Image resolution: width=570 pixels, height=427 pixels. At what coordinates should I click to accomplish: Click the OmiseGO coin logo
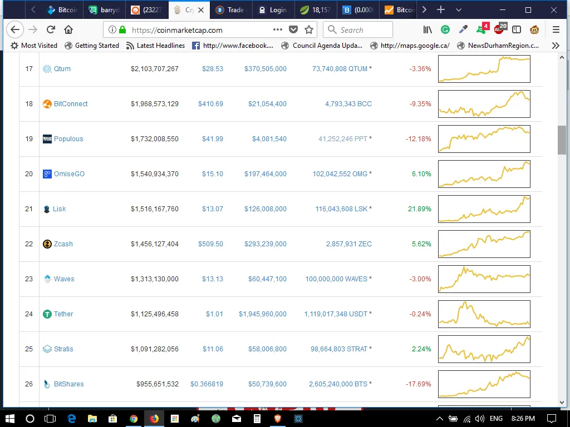(47, 174)
